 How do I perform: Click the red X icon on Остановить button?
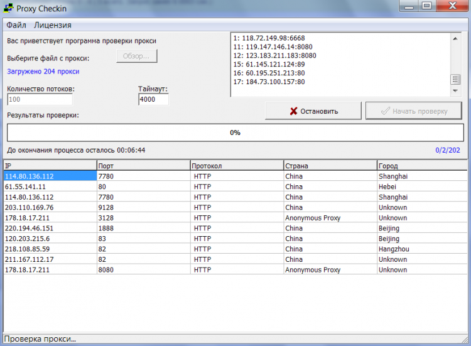(293, 111)
